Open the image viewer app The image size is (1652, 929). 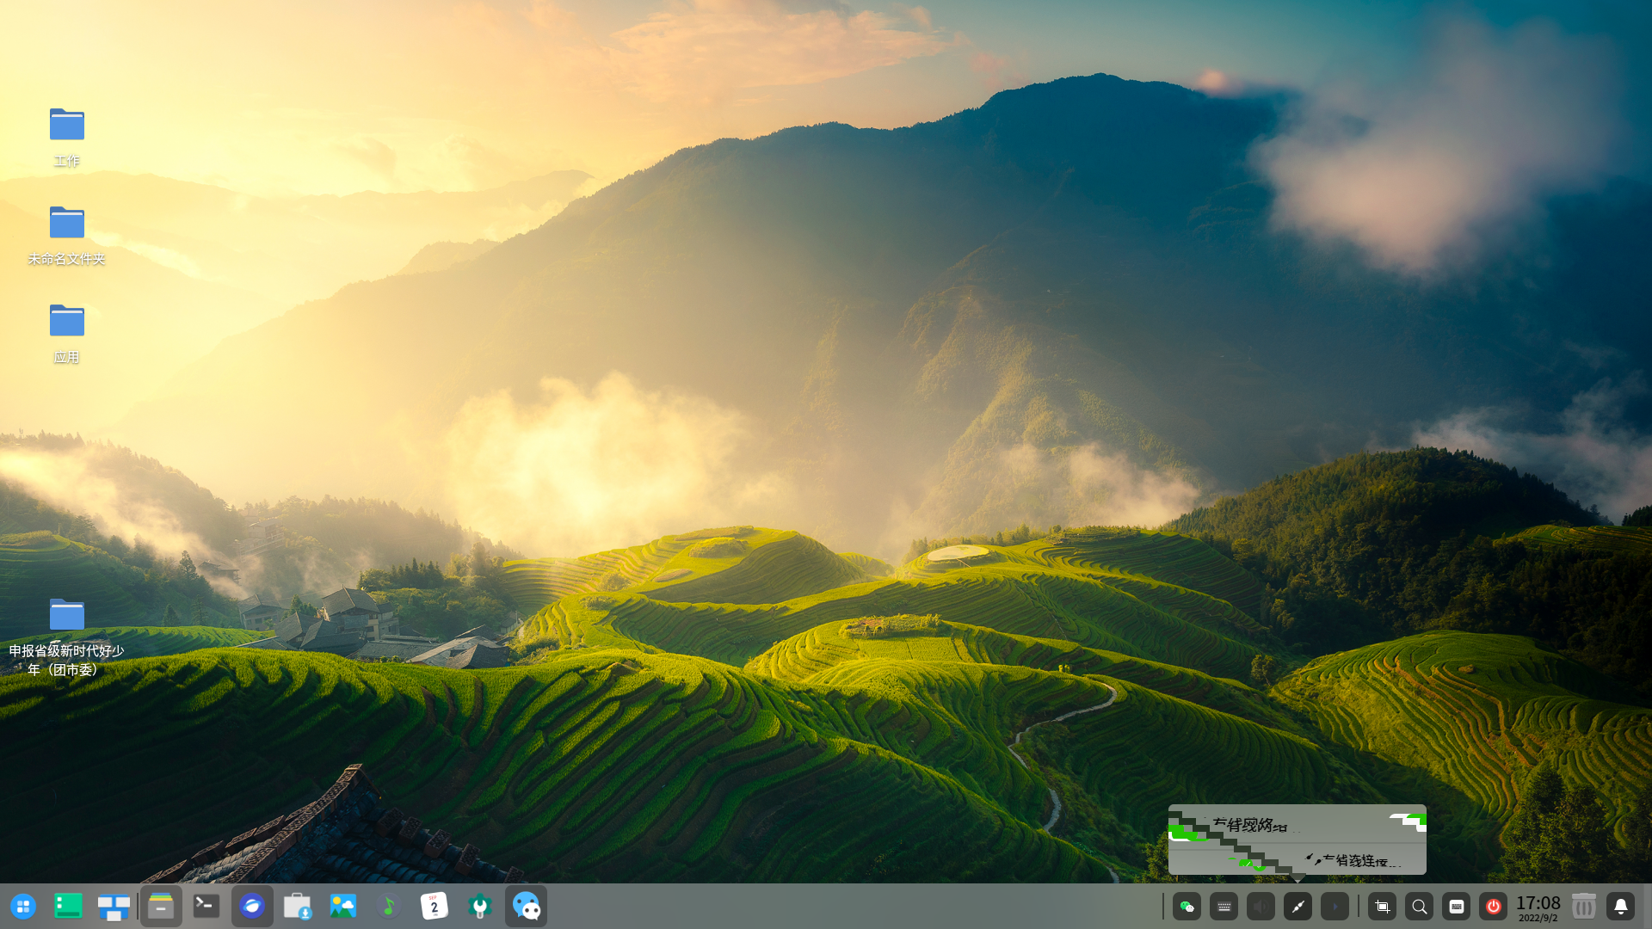click(343, 907)
